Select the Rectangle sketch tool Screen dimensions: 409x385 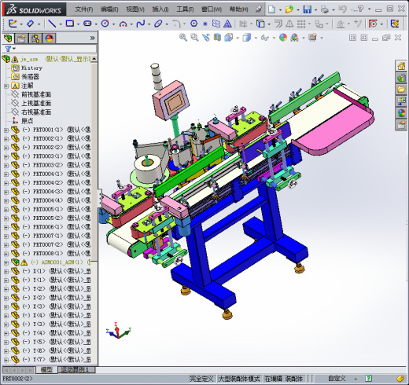[70, 24]
